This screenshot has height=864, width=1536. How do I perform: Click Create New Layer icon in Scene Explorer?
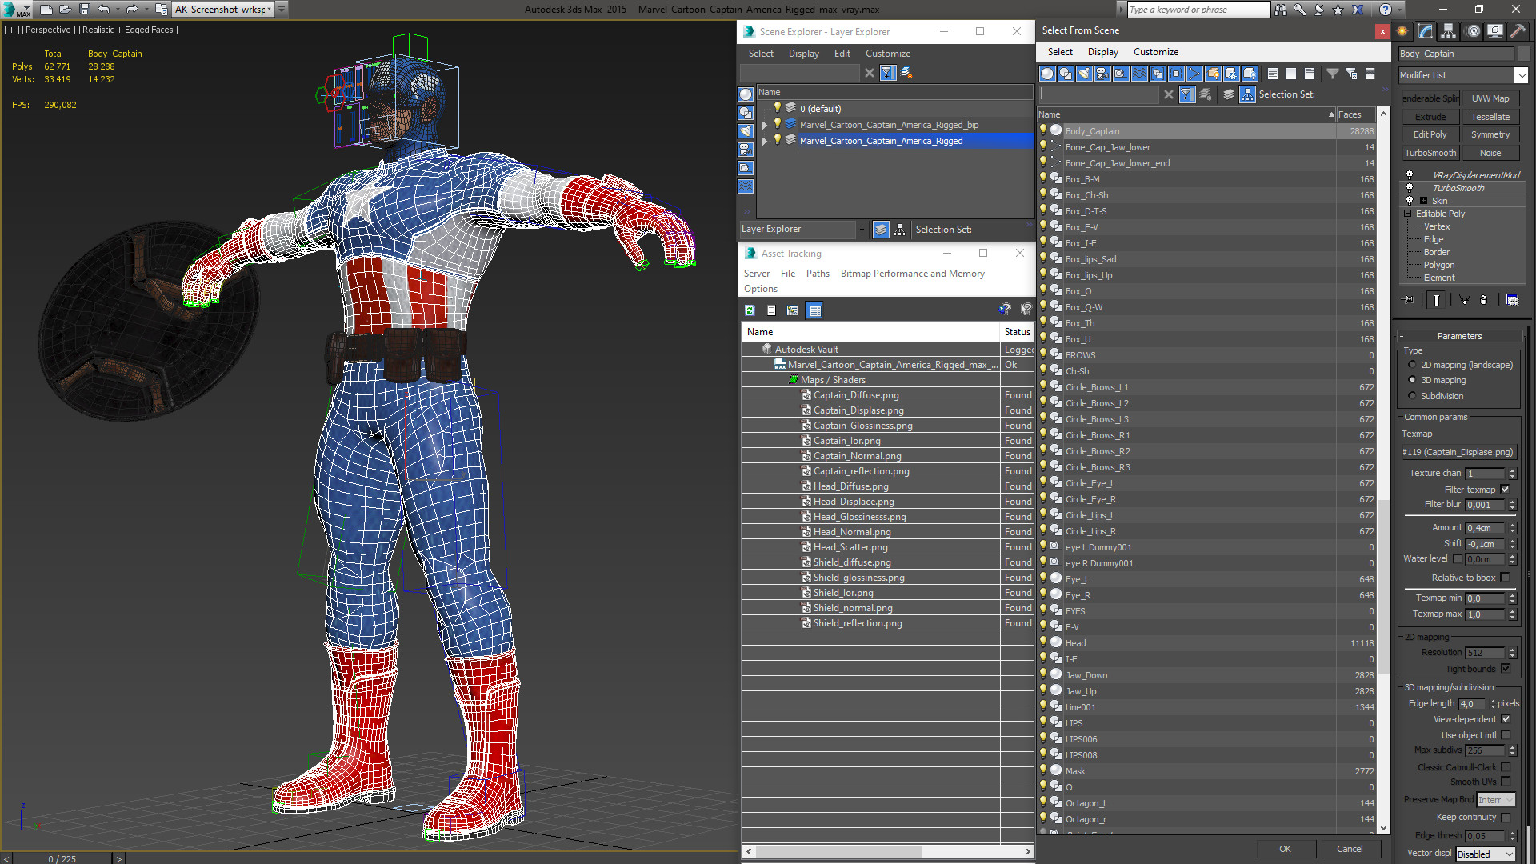click(906, 73)
